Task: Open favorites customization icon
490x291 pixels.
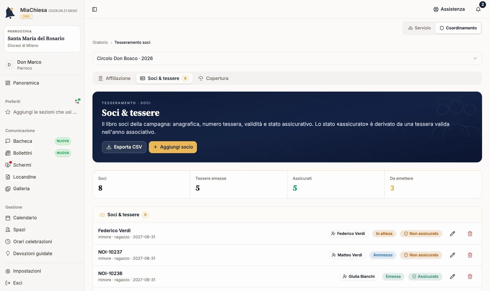Action: (x=77, y=101)
